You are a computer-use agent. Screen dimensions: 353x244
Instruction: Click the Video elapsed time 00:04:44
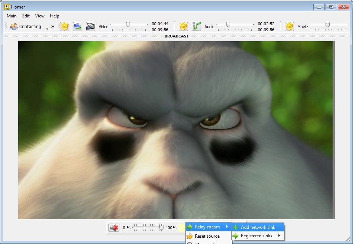pos(160,24)
